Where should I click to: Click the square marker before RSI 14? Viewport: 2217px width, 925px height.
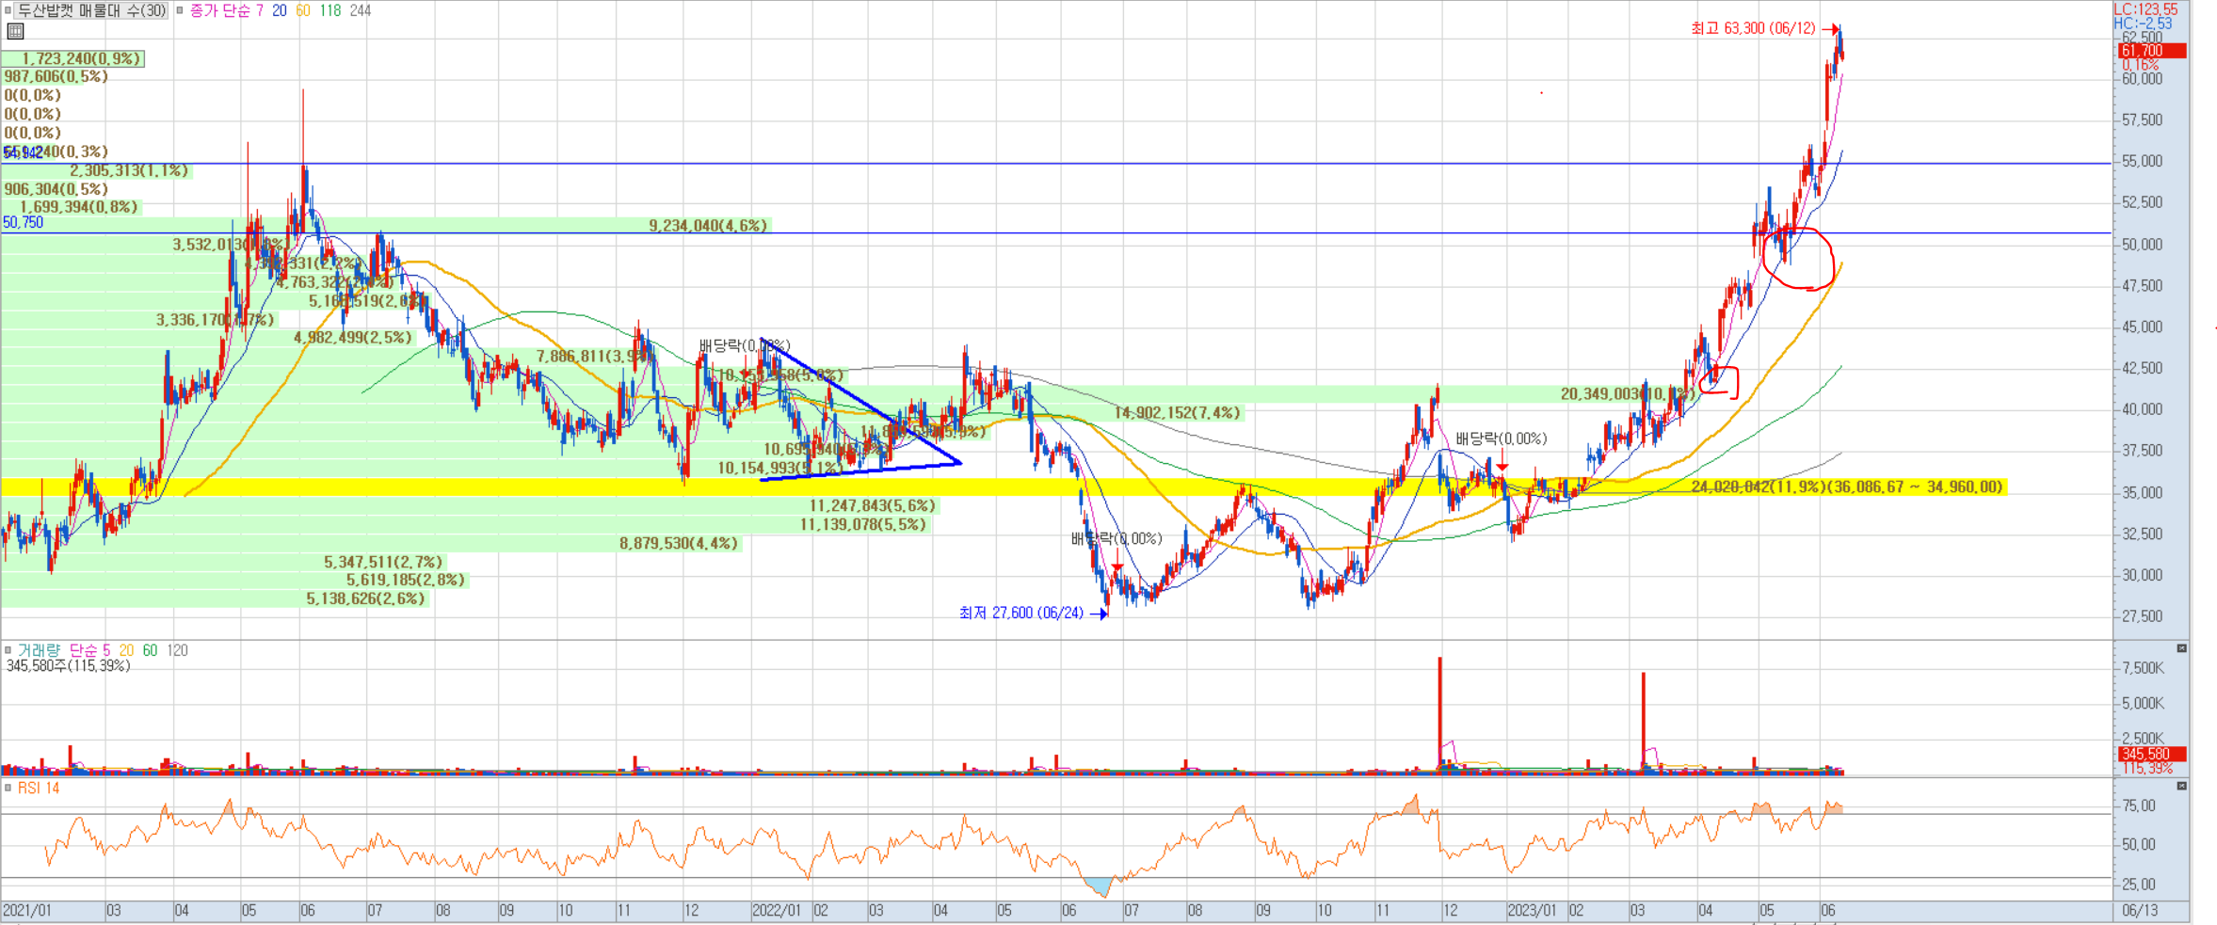point(8,788)
